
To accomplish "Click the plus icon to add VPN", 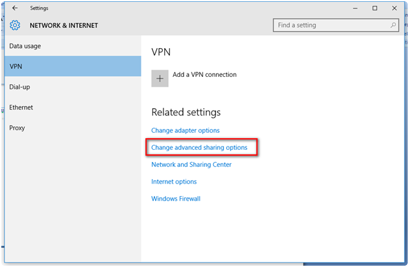I will tap(160, 78).
